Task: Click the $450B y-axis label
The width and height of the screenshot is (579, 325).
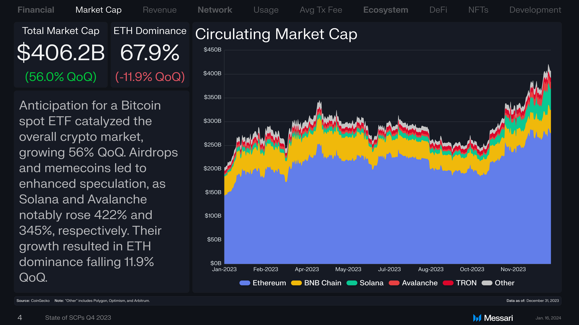Action: [x=212, y=50]
